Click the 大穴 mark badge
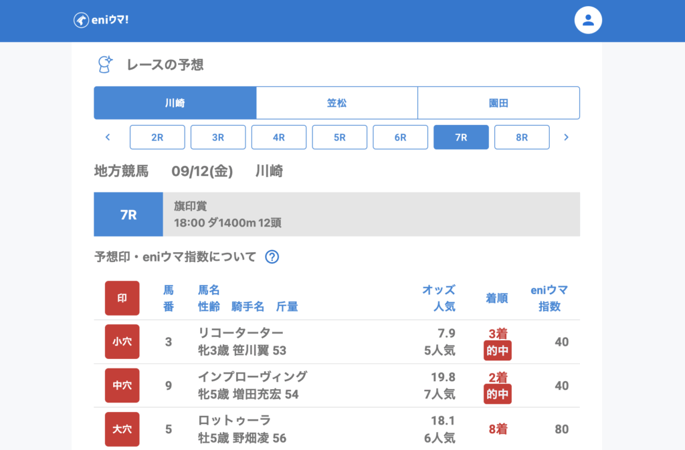The image size is (685, 450). pos(122,429)
